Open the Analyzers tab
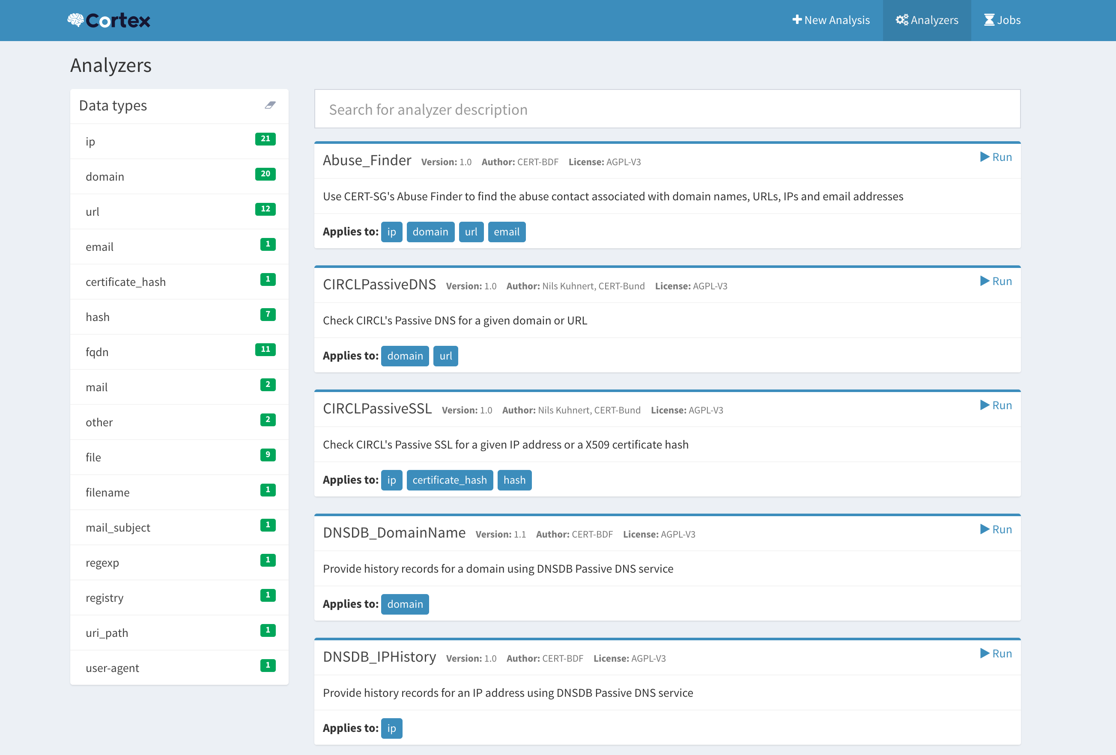Screen dimensions: 1116x755 point(926,20)
